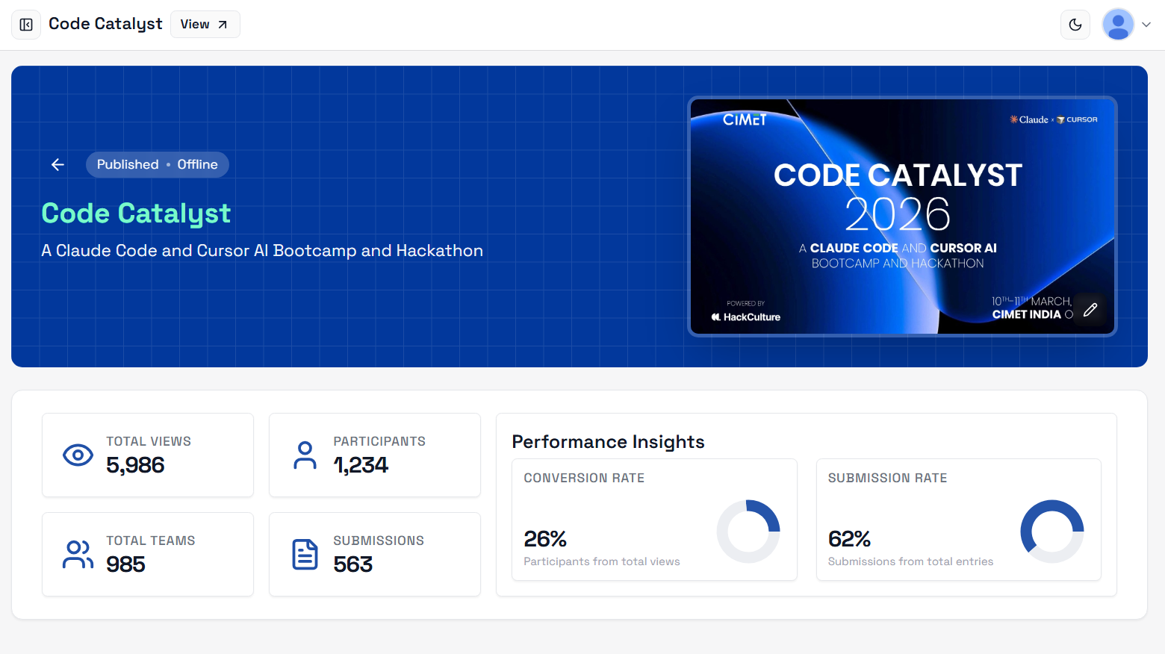1165x654 pixels.
Task: Click the Code Catalyst header title
Action: (105, 24)
